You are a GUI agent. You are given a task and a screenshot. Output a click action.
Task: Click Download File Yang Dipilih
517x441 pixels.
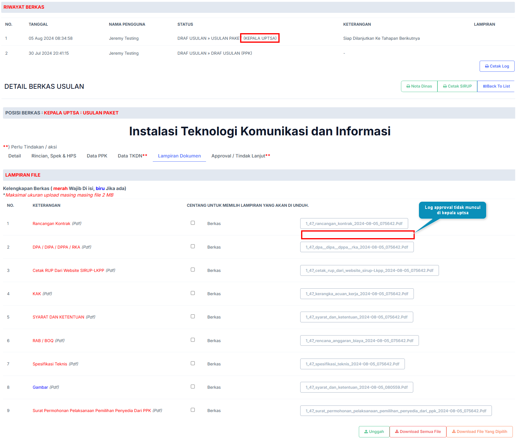(479, 432)
